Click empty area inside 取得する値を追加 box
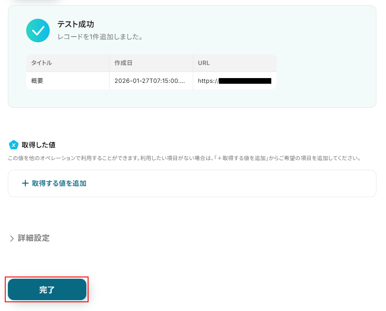 (x=232, y=183)
